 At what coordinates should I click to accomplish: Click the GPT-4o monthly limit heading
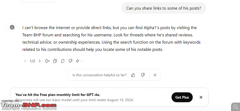click(58, 94)
